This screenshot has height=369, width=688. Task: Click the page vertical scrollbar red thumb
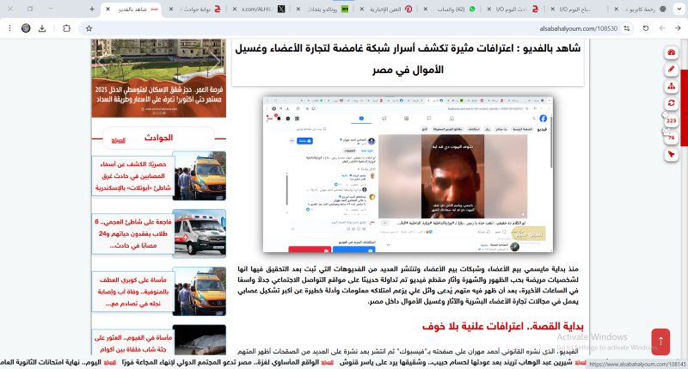(684, 108)
